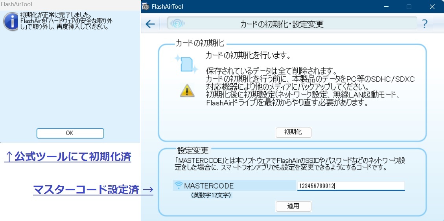Click the blue info icon in dialog

coord(11,21)
